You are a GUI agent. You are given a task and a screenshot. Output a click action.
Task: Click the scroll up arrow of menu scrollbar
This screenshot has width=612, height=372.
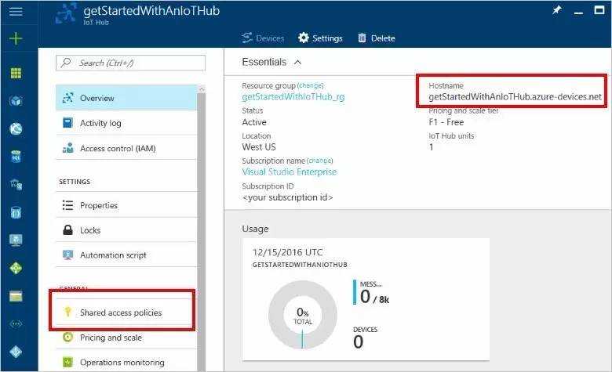tap(202, 89)
